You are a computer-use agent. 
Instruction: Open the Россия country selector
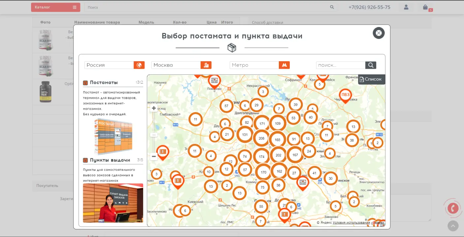pyautogui.click(x=109, y=65)
